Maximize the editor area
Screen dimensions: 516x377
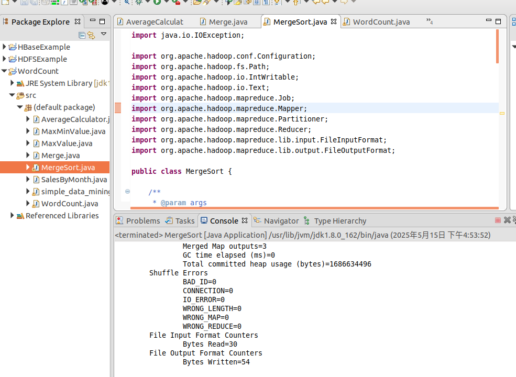pos(499,21)
